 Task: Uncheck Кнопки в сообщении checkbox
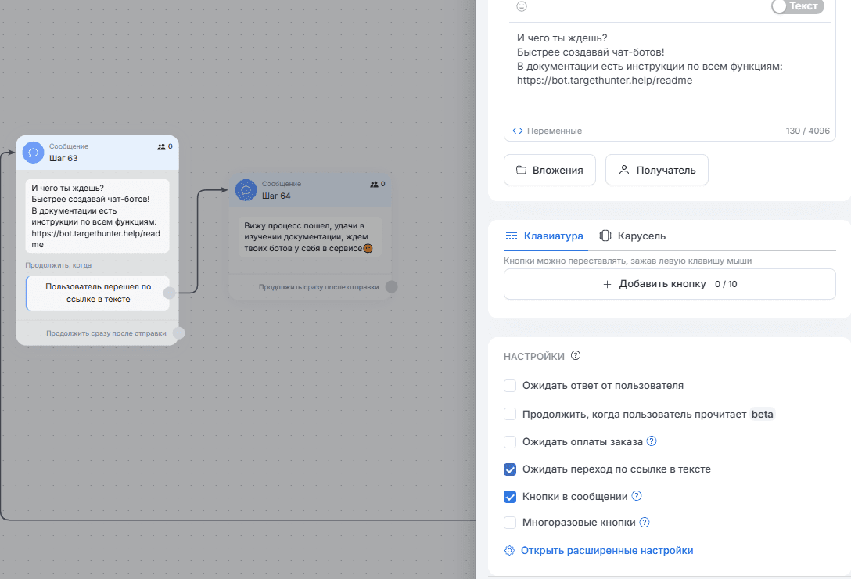(510, 496)
